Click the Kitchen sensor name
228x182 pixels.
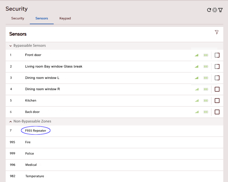pos(31,101)
